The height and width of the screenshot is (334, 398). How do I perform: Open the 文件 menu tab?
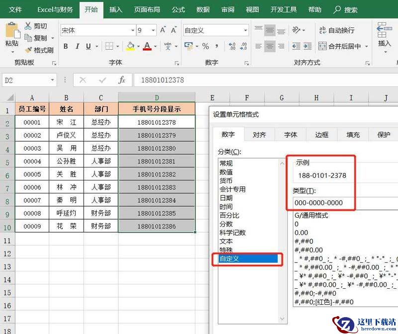15,9
